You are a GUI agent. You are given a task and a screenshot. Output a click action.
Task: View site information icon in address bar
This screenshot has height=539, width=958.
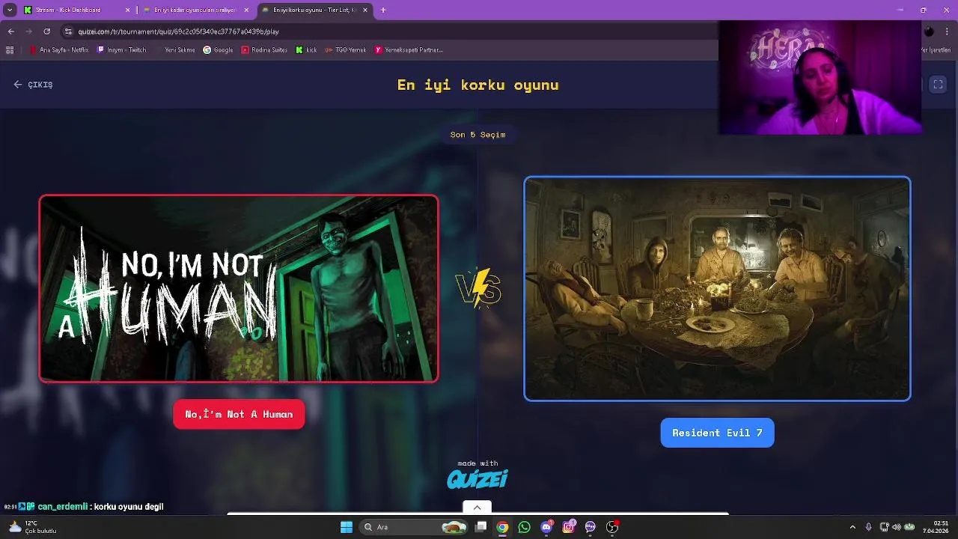68,31
